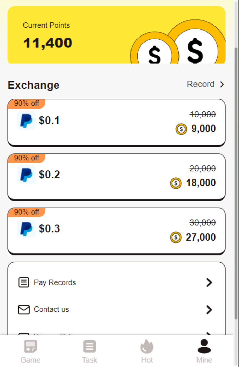Click the chevron next to Record
This screenshot has width=239, height=367.
pyautogui.click(x=222, y=85)
